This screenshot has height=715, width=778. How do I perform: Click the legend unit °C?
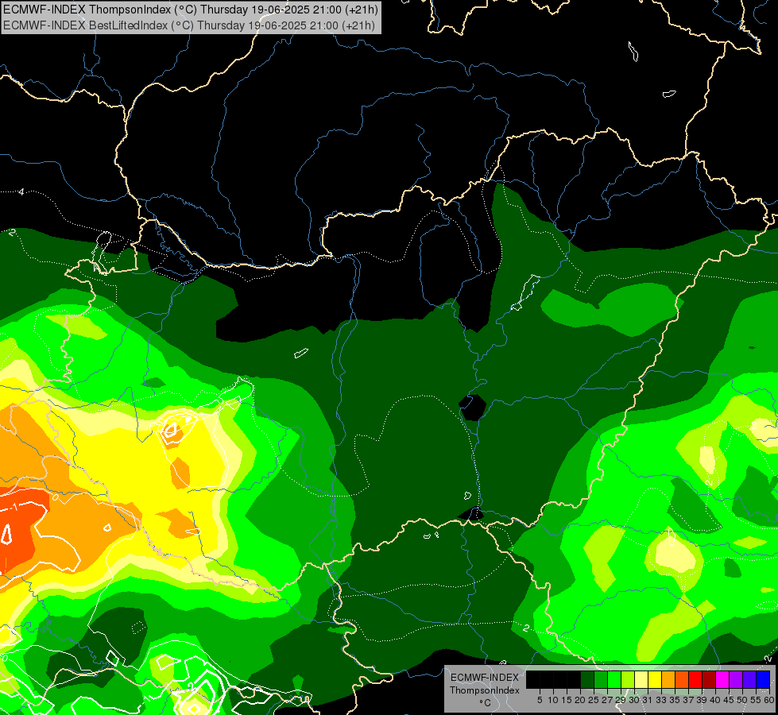pos(485,703)
